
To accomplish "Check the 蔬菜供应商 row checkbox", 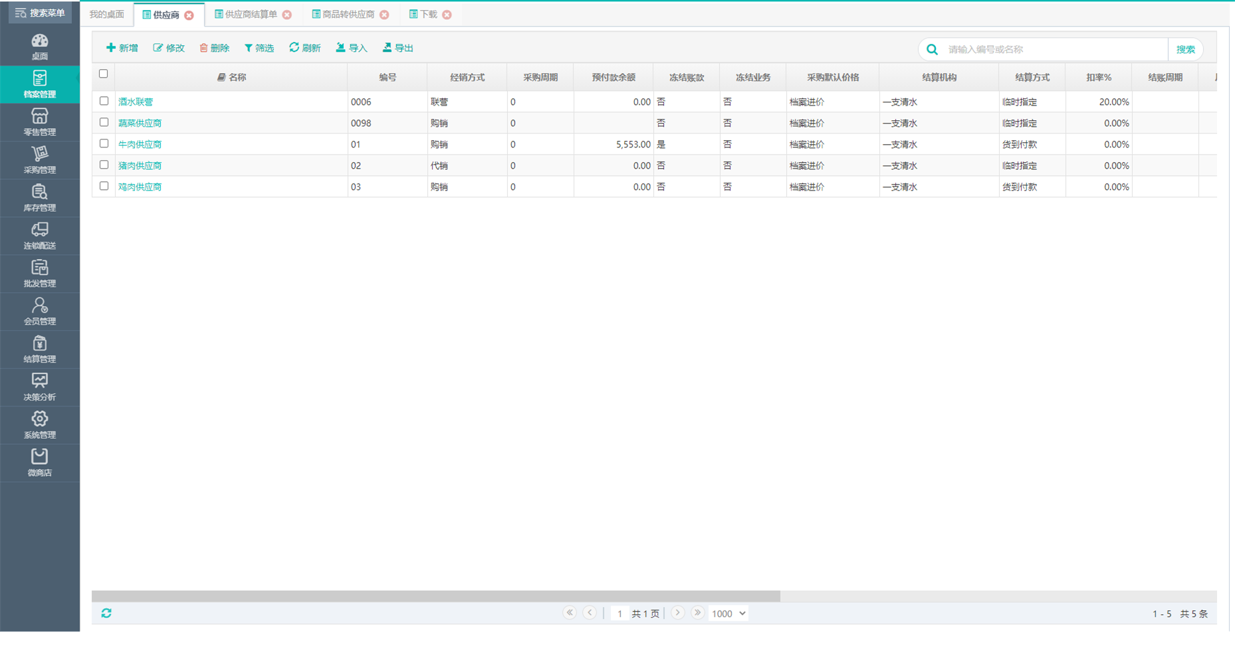I will [104, 122].
